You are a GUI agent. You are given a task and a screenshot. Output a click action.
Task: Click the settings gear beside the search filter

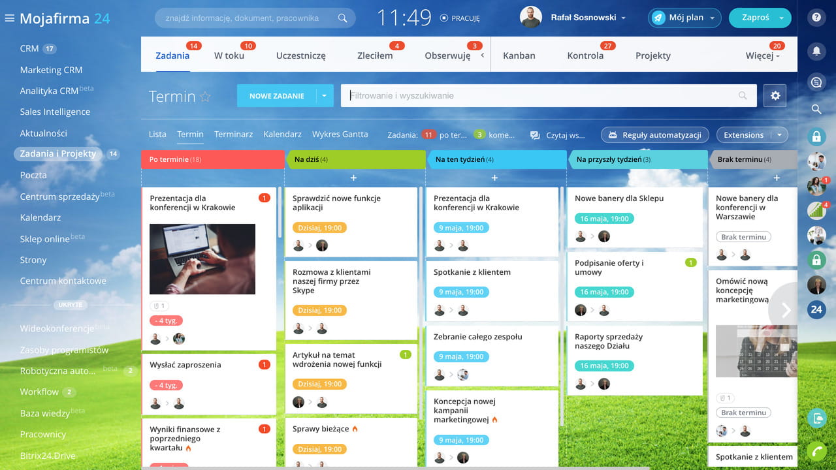[775, 96]
